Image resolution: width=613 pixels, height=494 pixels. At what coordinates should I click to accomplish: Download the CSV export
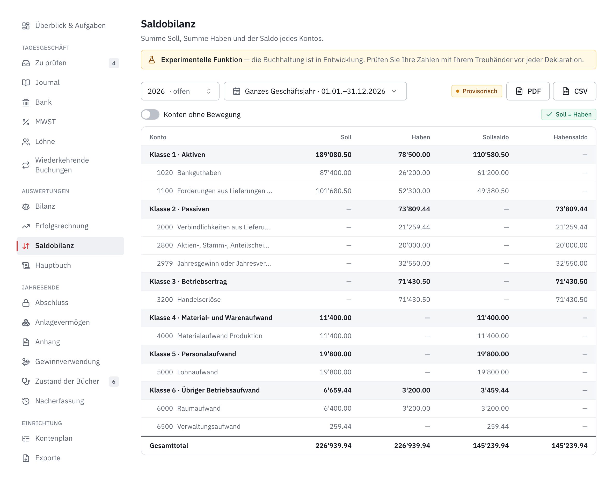tap(575, 91)
